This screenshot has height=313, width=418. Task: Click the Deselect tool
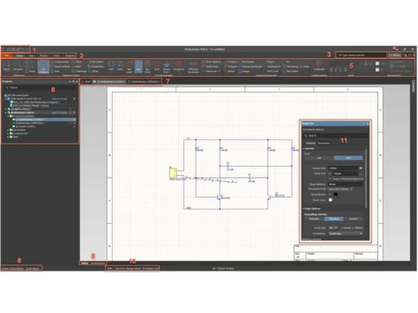(x=18, y=67)
